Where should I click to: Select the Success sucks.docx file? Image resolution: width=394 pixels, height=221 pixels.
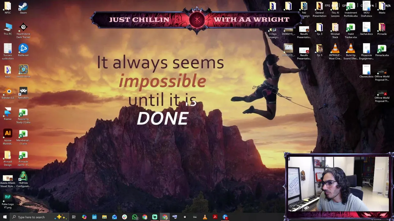[8, 52]
